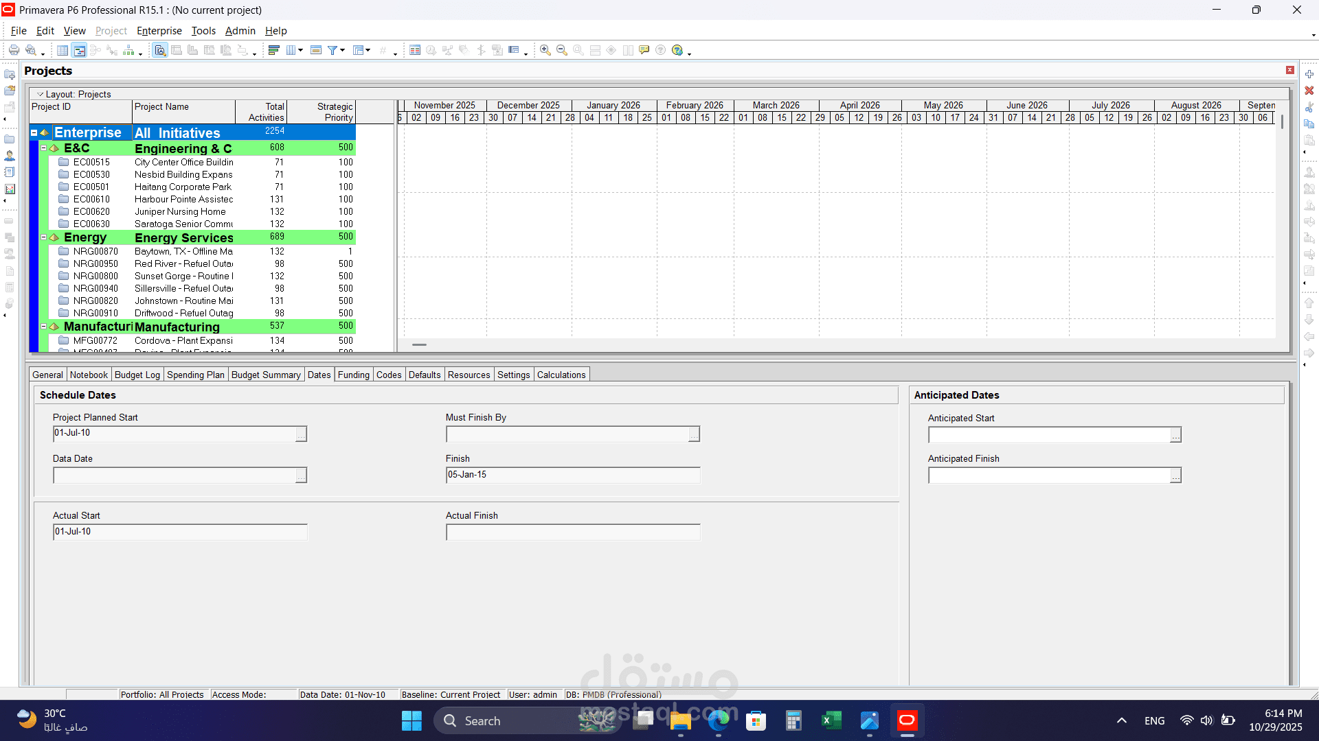Open the File menu
The image size is (1319, 741).
pyautogui.click(x=19, y=31)
